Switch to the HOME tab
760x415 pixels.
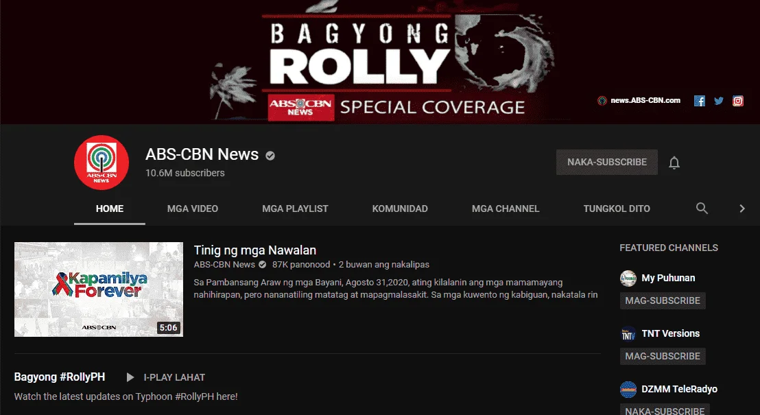[110, 209]
